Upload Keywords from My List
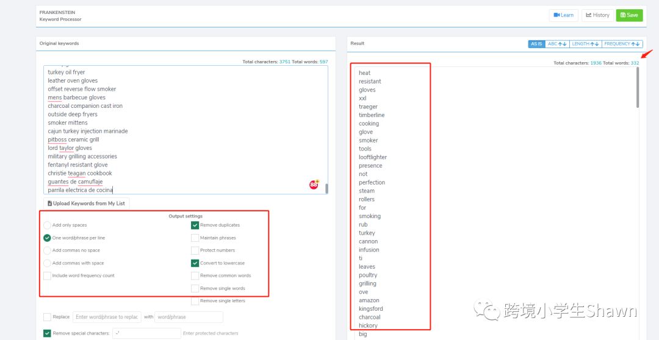The width and height of the screenshot is (659, 340). (x=87, y=204)
